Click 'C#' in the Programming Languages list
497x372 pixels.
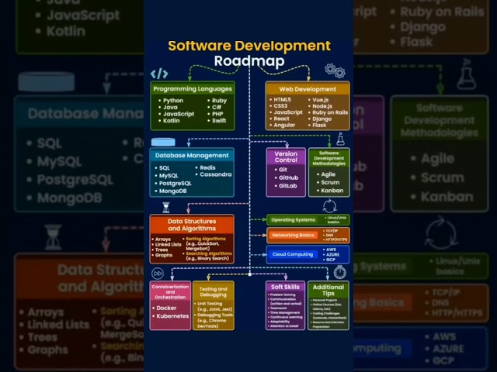pos(217,107)
